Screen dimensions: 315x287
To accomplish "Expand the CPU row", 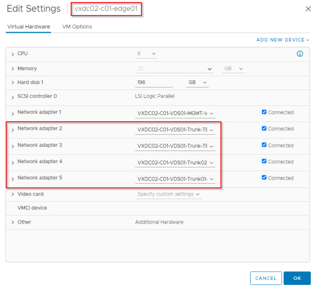I will point(13,54).
